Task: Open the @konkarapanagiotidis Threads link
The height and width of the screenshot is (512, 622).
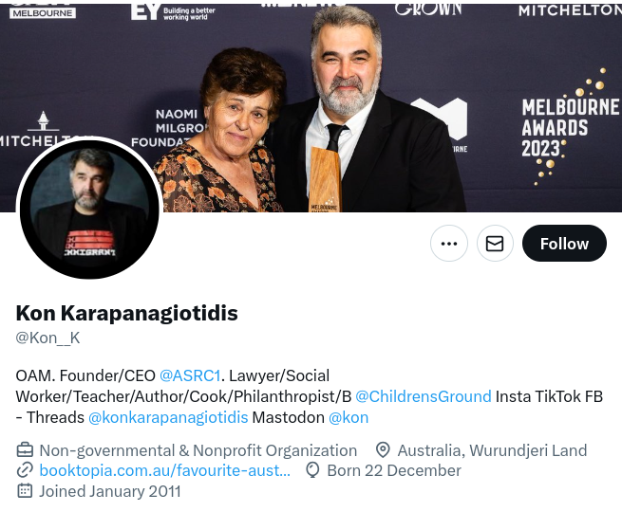Action: pos(168,417)
